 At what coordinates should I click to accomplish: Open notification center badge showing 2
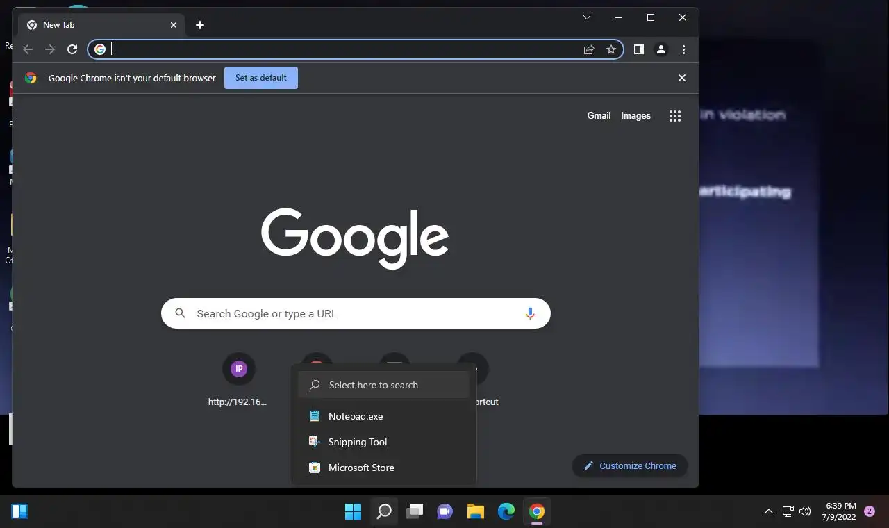[870, 511]
